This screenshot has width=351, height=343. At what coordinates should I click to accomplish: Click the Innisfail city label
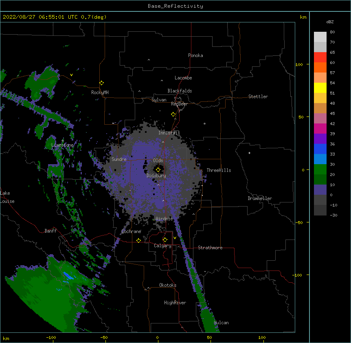[x=169, y=133]
